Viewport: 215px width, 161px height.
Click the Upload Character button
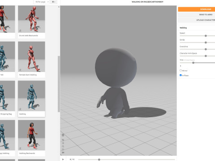[x=197, y=20]
